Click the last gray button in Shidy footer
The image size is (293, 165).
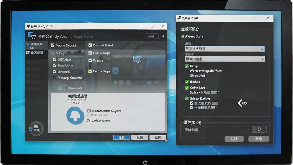pos(158,137)
